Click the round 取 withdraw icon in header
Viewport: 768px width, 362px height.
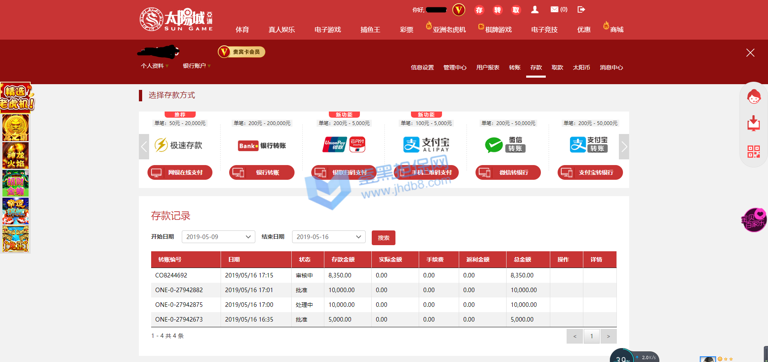(x=516, y=10)
